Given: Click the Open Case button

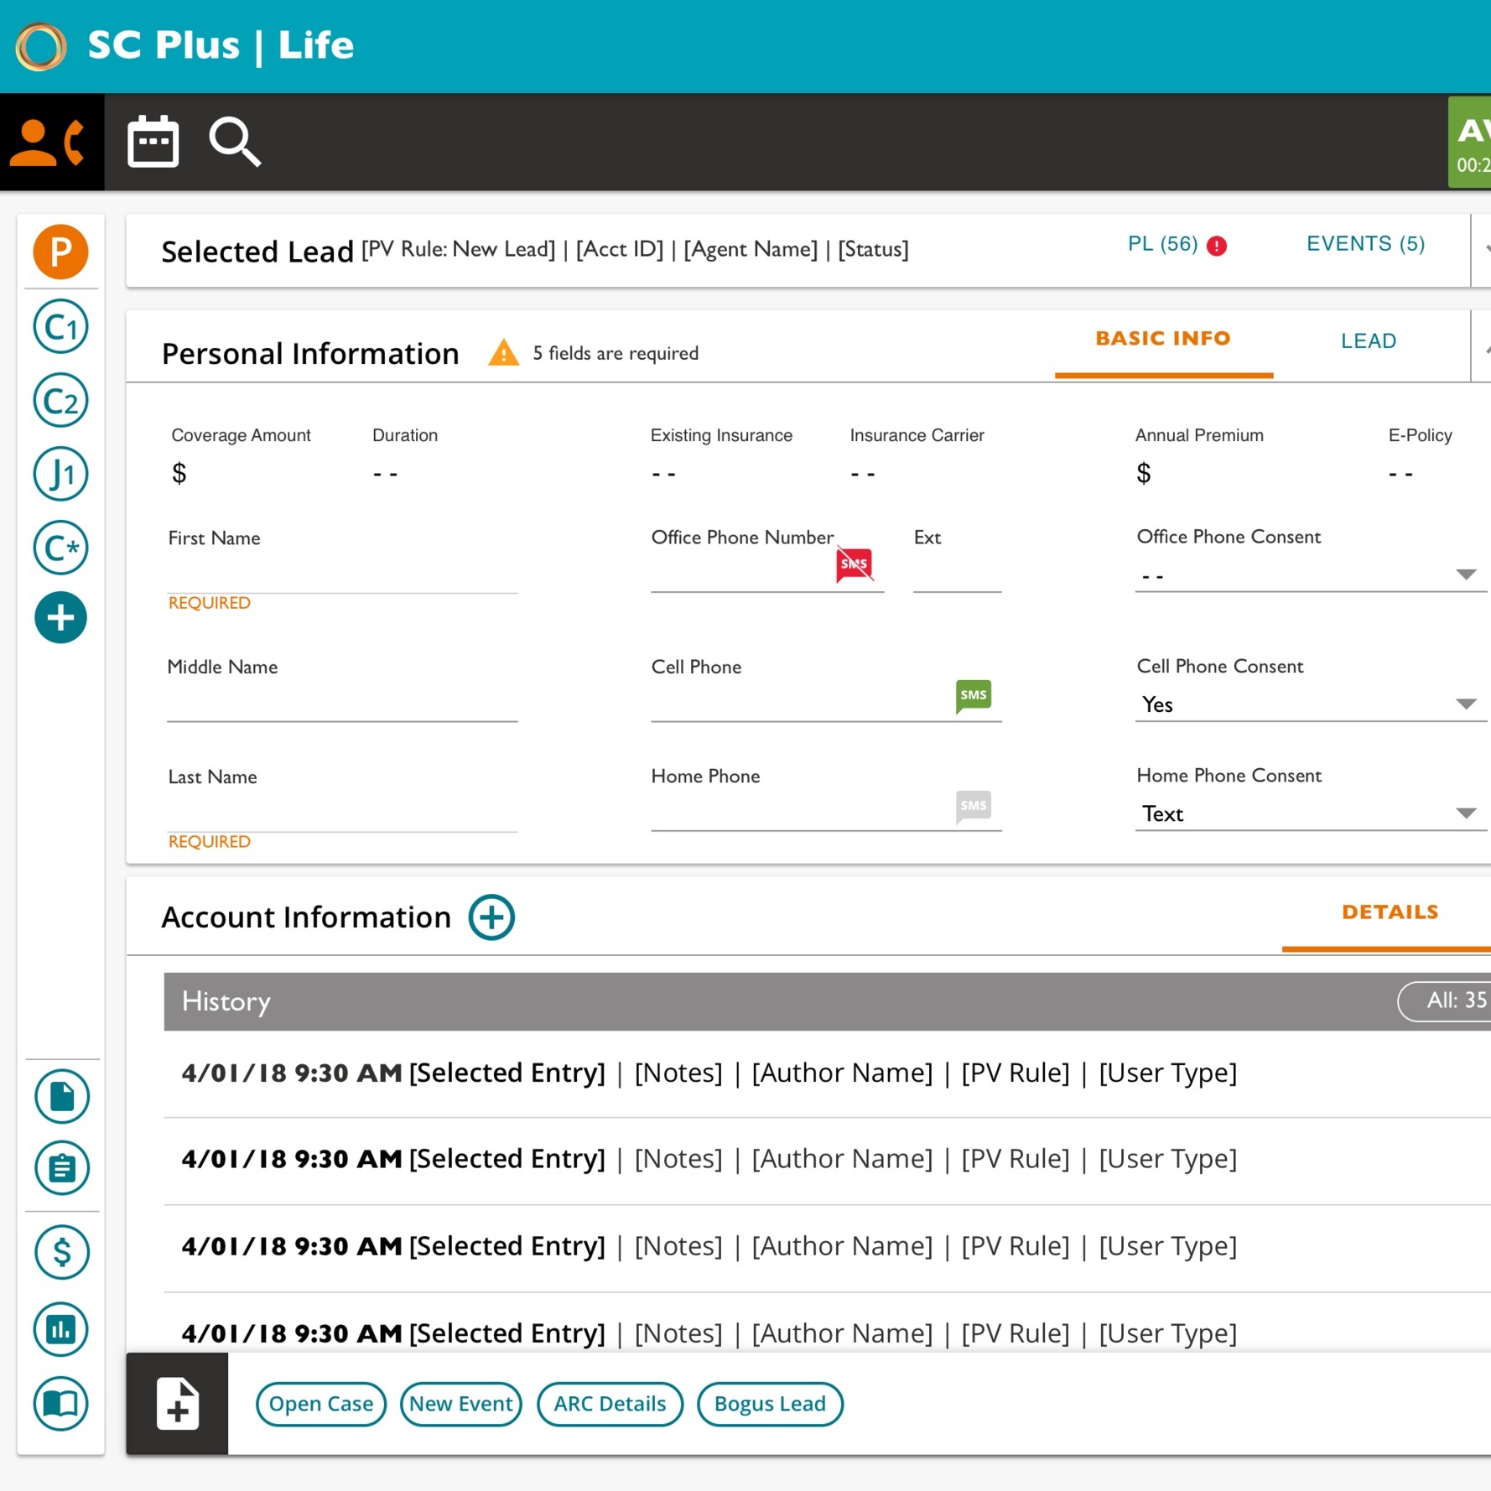Looking at the screenshot, I should (x=321, y=1404).
